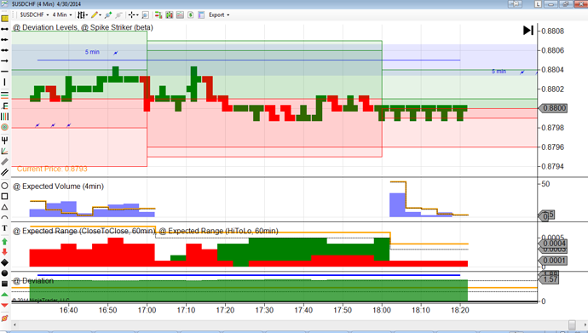The height and width of the screenshot is (333, 588).
Task: Open the chart style bars dropdown
Action: click(x=82, y=15)
